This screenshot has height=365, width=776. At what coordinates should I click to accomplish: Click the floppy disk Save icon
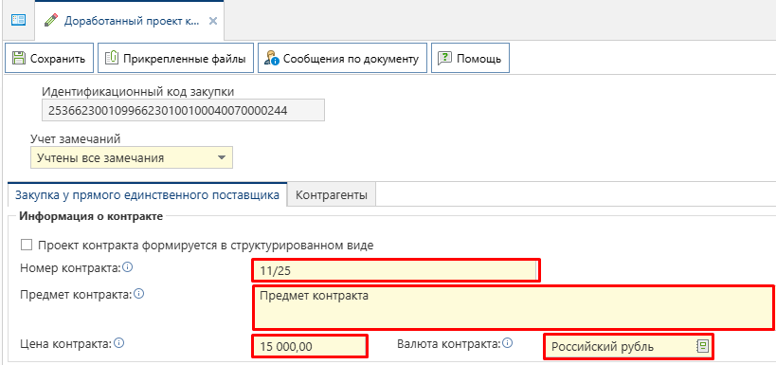click(19, 59)
